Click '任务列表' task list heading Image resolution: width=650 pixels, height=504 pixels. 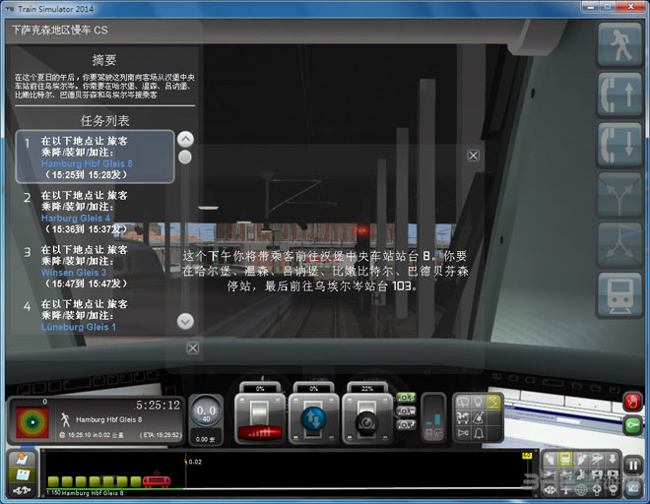coord(104,121)
